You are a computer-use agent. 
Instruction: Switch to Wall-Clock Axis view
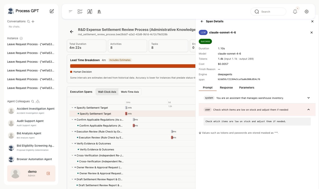(x=107, y=92)
